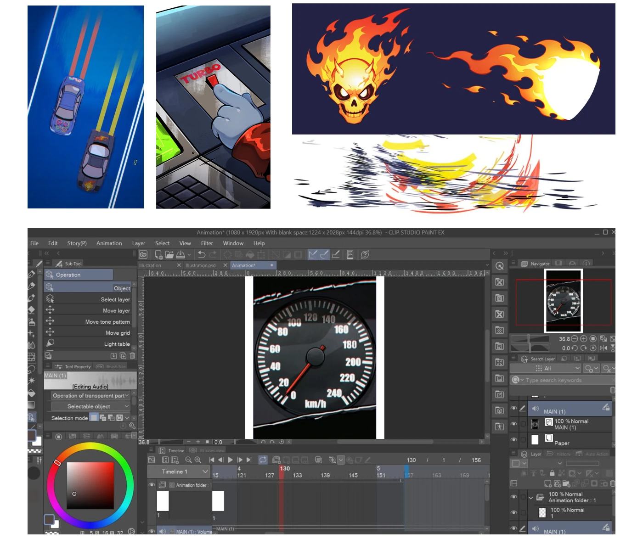Click the Undo arrow in the command bar

click(x=202, y=254)
